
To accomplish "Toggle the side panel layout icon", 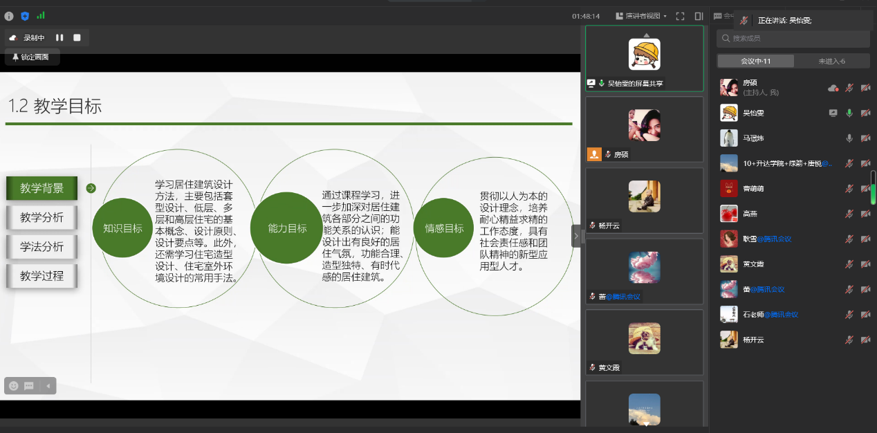I will click(699, 16).
